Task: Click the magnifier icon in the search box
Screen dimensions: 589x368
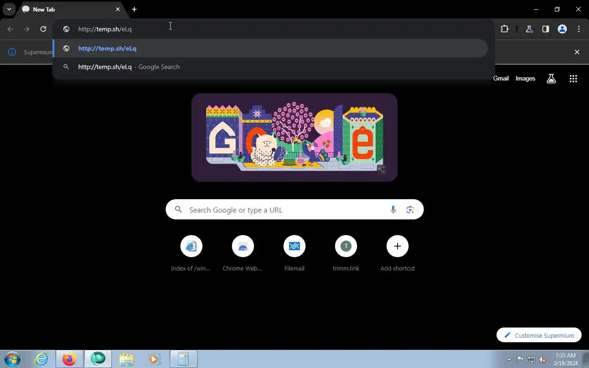Action: (x=179, y=210)
